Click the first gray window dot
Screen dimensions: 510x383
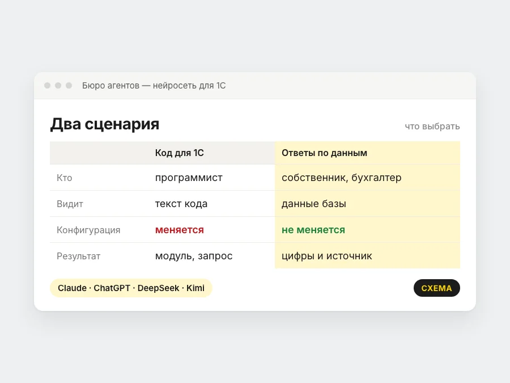48,85
